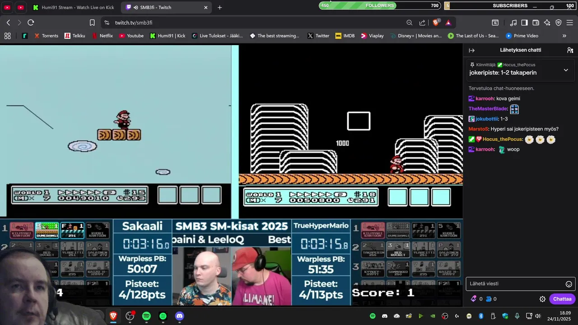The image size is (578, 325).
Task: Click Hocus_thePocus username in chat
Action: tap(503, 139)
